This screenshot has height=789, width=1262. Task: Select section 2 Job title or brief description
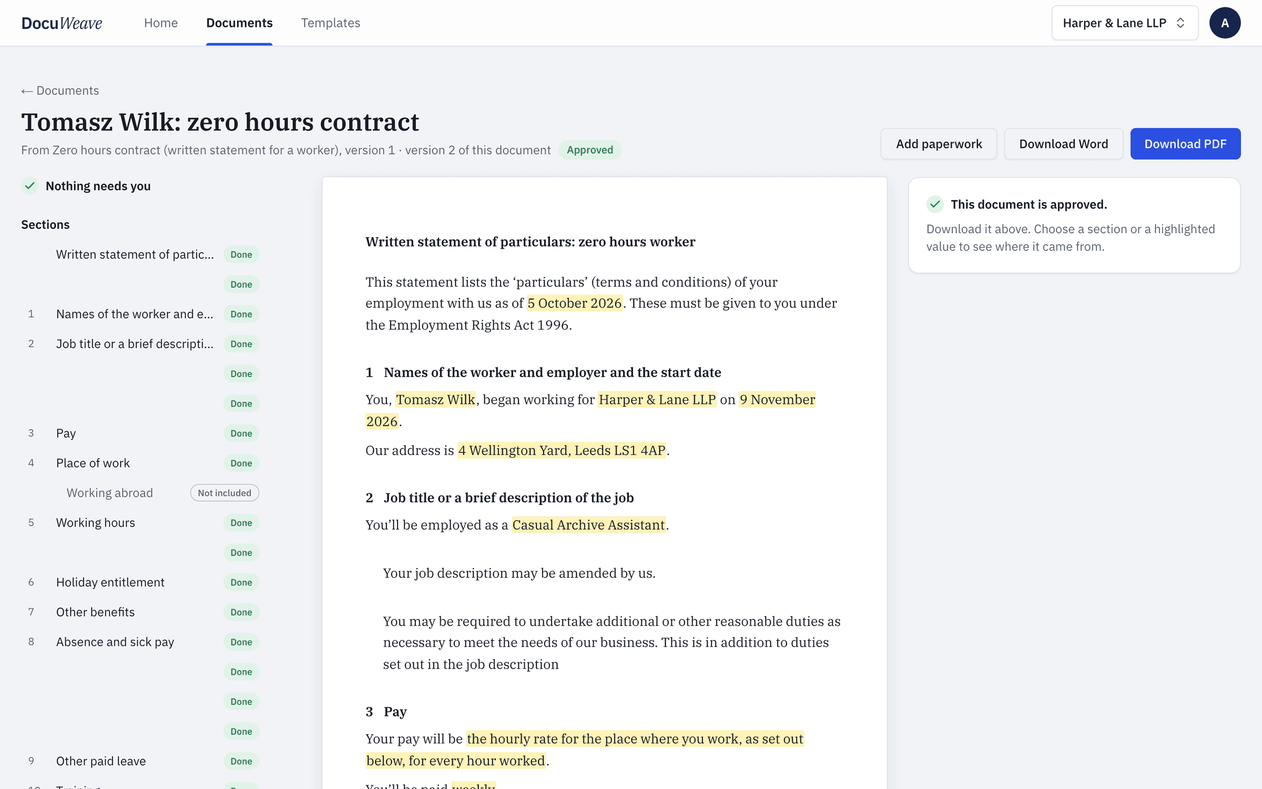click(x=140, y=344)
